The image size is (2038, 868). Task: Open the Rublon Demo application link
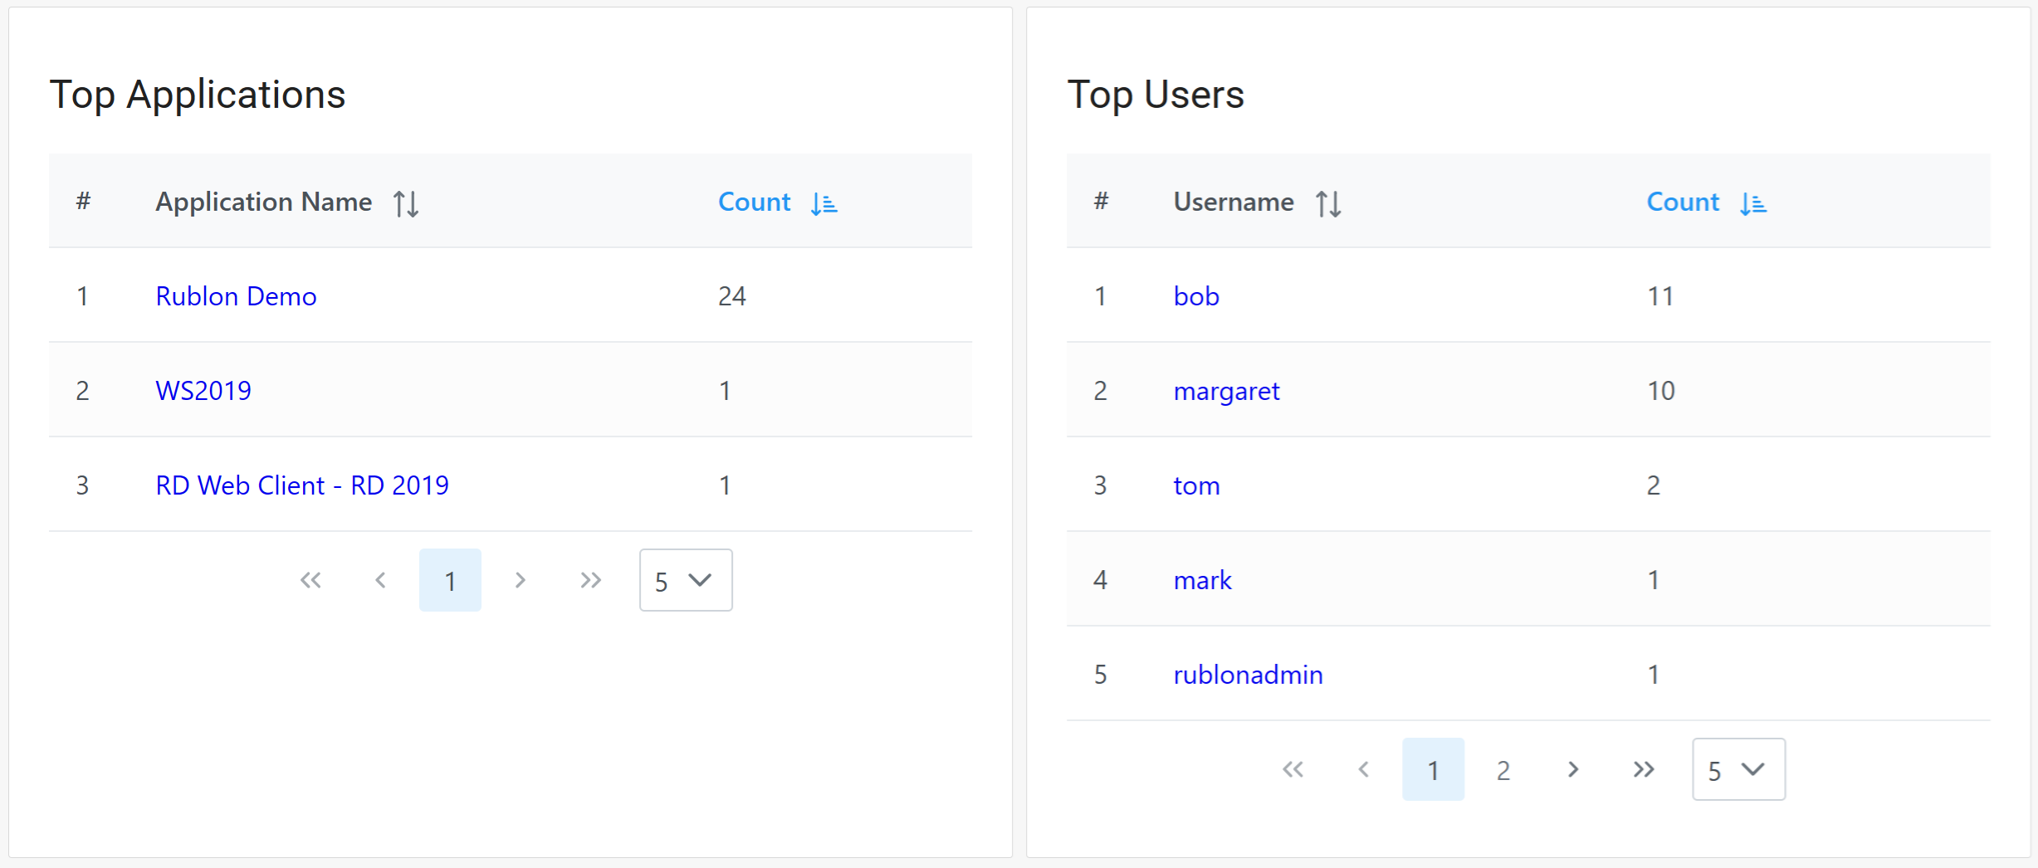point(236,296)
